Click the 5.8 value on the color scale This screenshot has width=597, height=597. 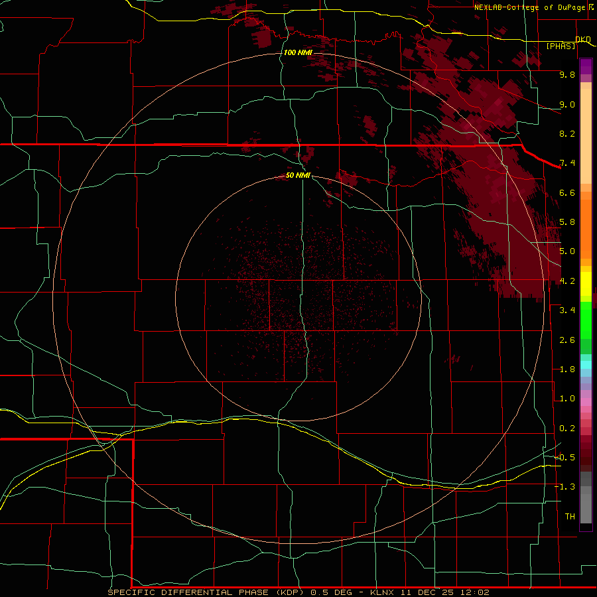(x=567, y=222)
